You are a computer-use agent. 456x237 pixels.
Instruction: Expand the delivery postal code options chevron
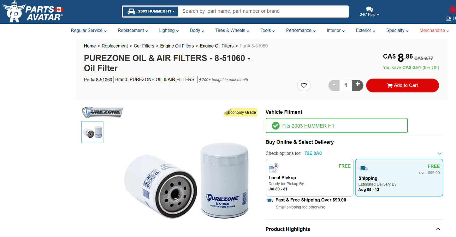pos(440,153)
